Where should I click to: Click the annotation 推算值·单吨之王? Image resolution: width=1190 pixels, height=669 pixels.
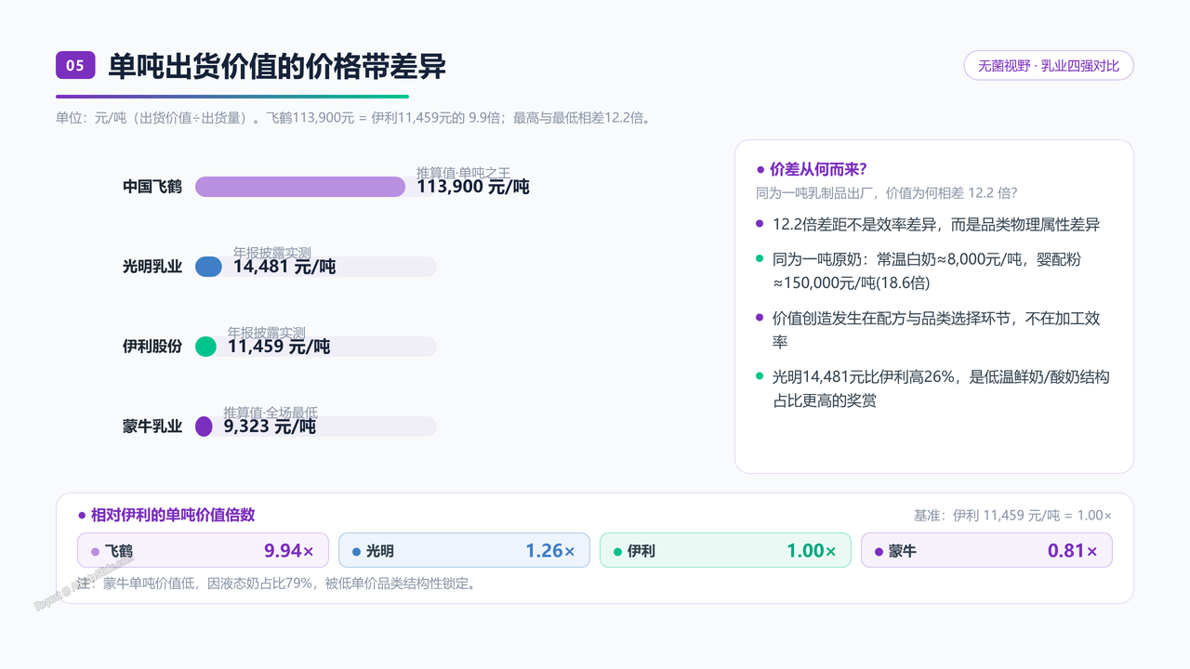tap(463, 173)
